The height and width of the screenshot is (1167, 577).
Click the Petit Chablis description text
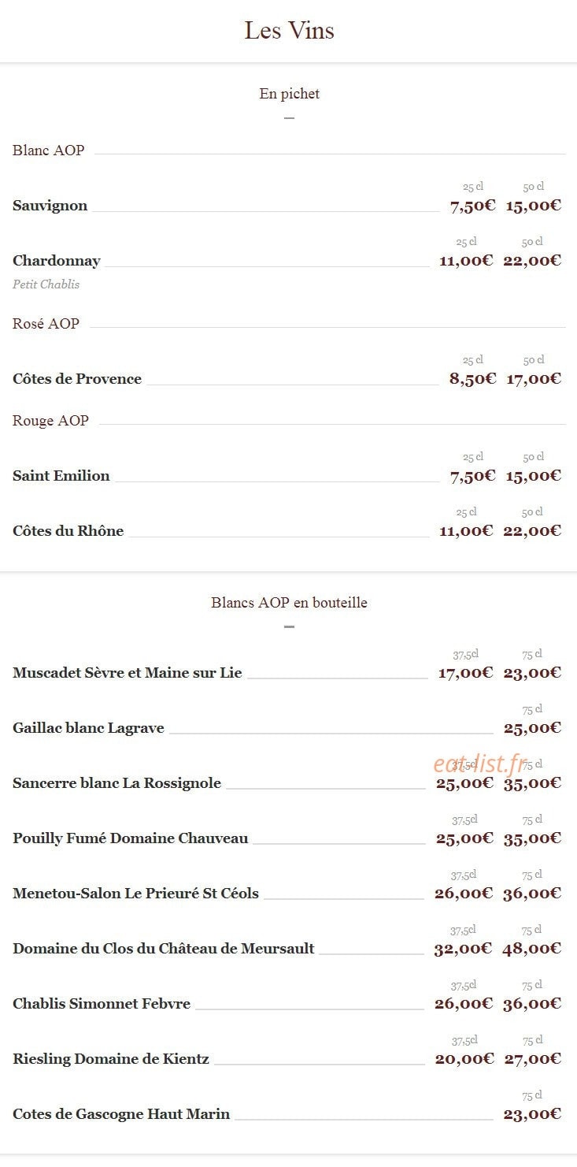pos(46,284)
